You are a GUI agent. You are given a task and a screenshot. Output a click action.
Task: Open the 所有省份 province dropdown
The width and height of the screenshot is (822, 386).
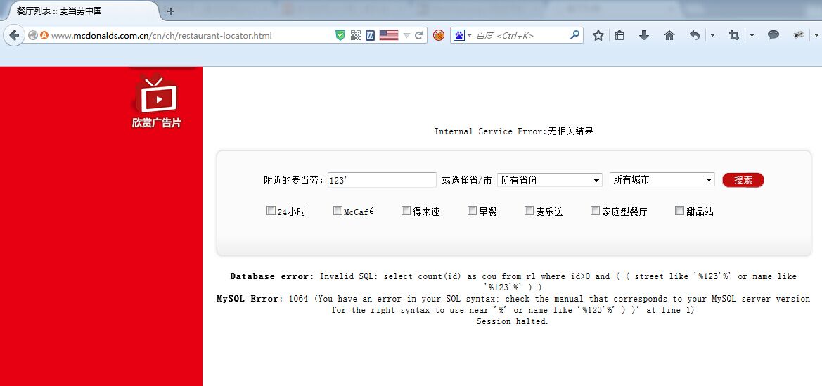(x=549, y=180)
